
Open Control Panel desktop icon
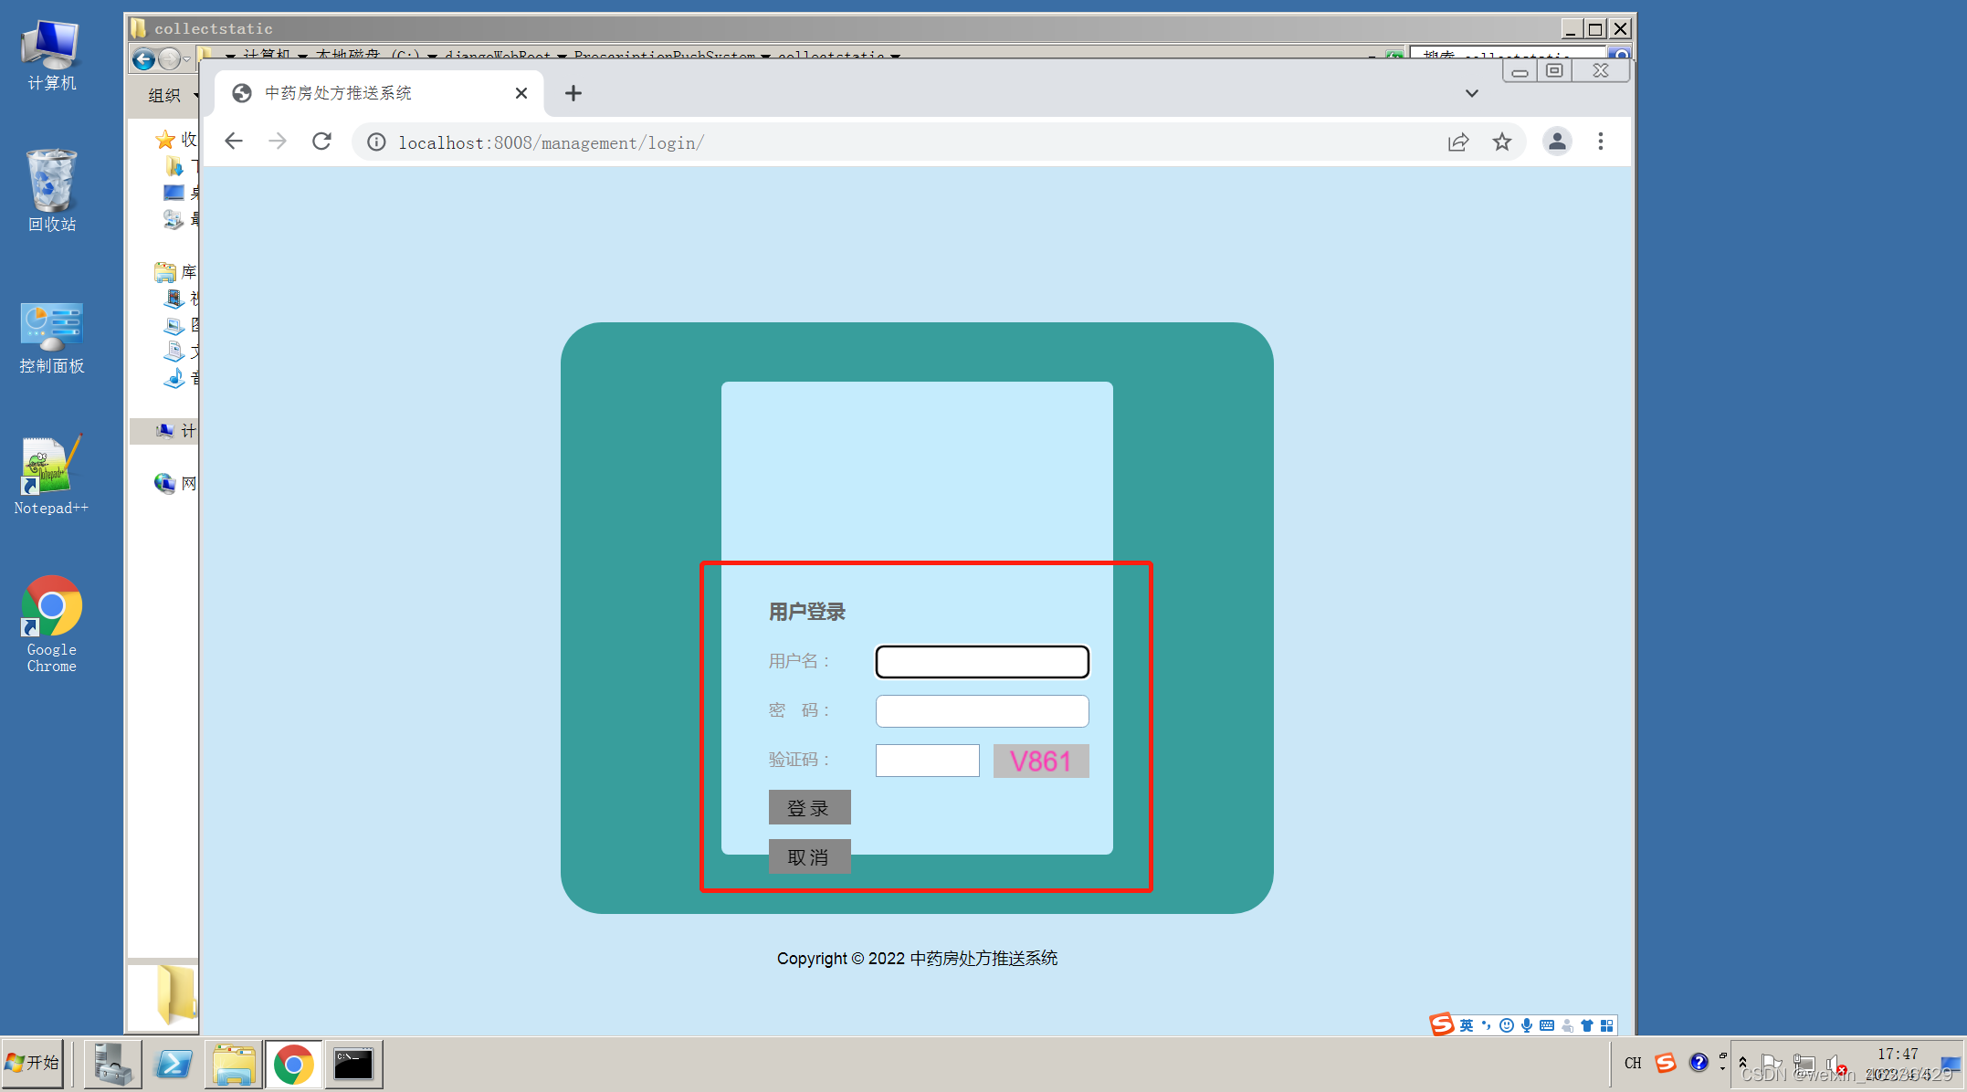point(51,338)
